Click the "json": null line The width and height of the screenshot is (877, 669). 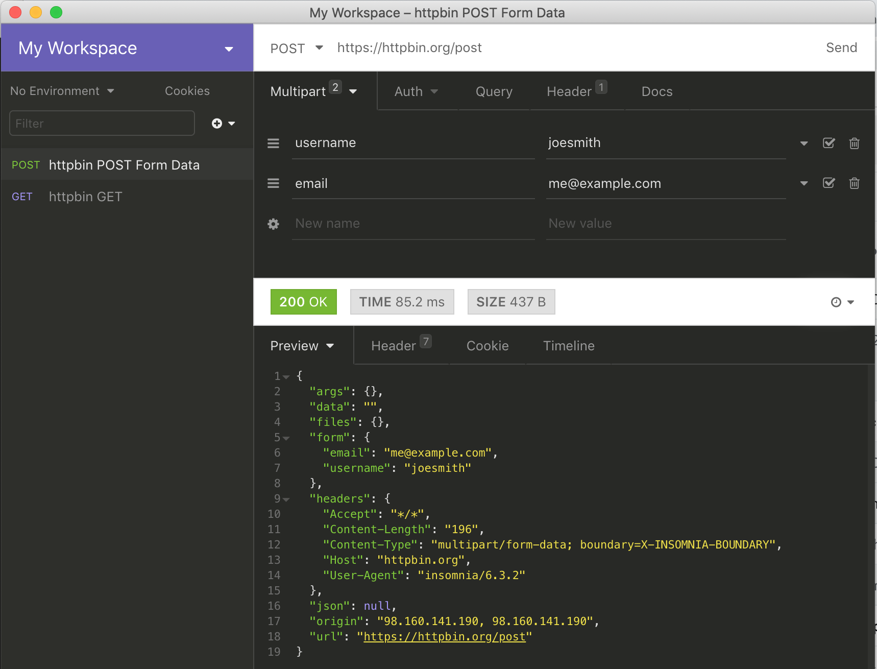tap(353, 606)
